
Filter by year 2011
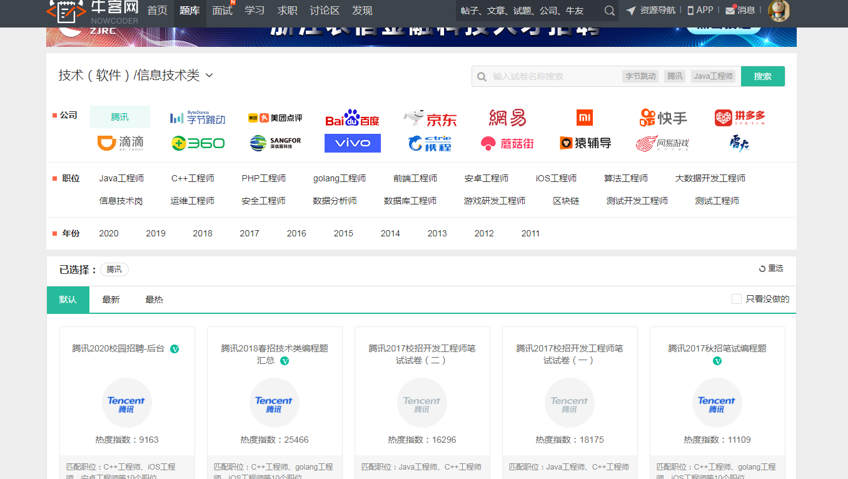(530, 233)
